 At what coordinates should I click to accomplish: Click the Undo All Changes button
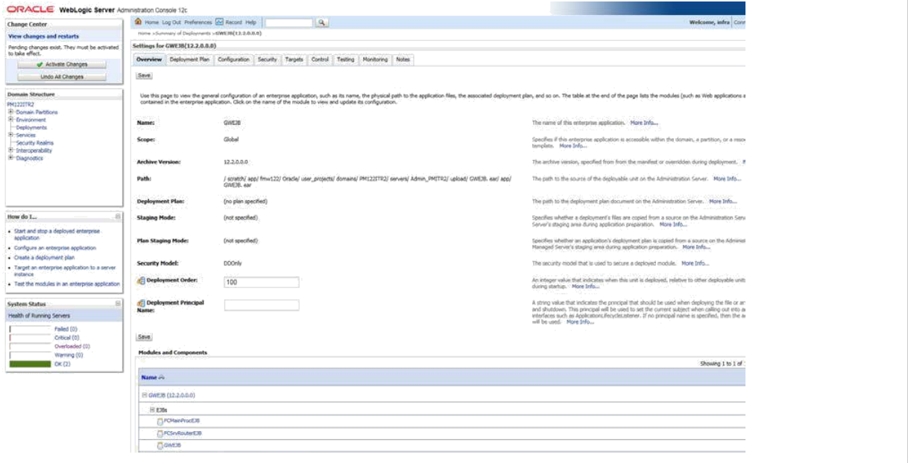point(62,77)
